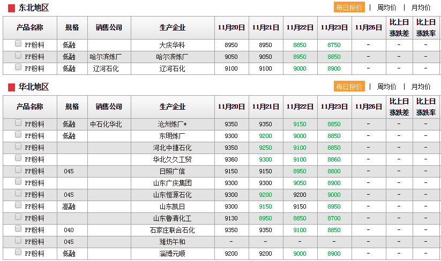Enable checkbox for 山东凯日 row
The height and width of the screenshot is (261, 441).
pyautogui.click(x=18, y=205)
